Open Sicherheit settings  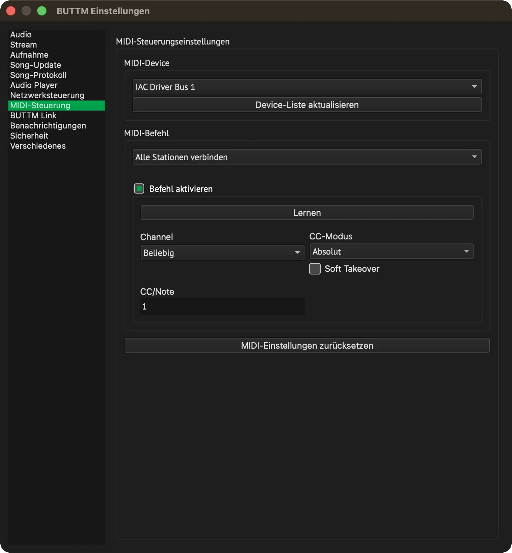coord(56,136)
